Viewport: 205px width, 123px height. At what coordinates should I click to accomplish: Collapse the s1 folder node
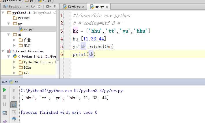(8, 35)
